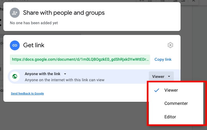Click the add people icon
The width and height of the screenshot is (207, 130).
(15, 13)
